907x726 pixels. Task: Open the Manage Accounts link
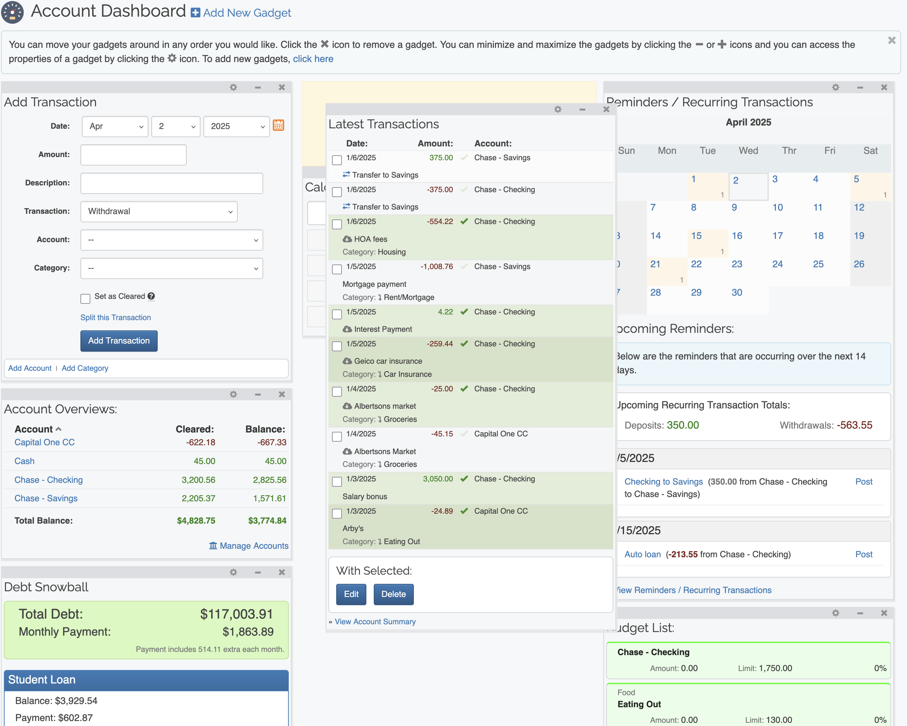254,546
